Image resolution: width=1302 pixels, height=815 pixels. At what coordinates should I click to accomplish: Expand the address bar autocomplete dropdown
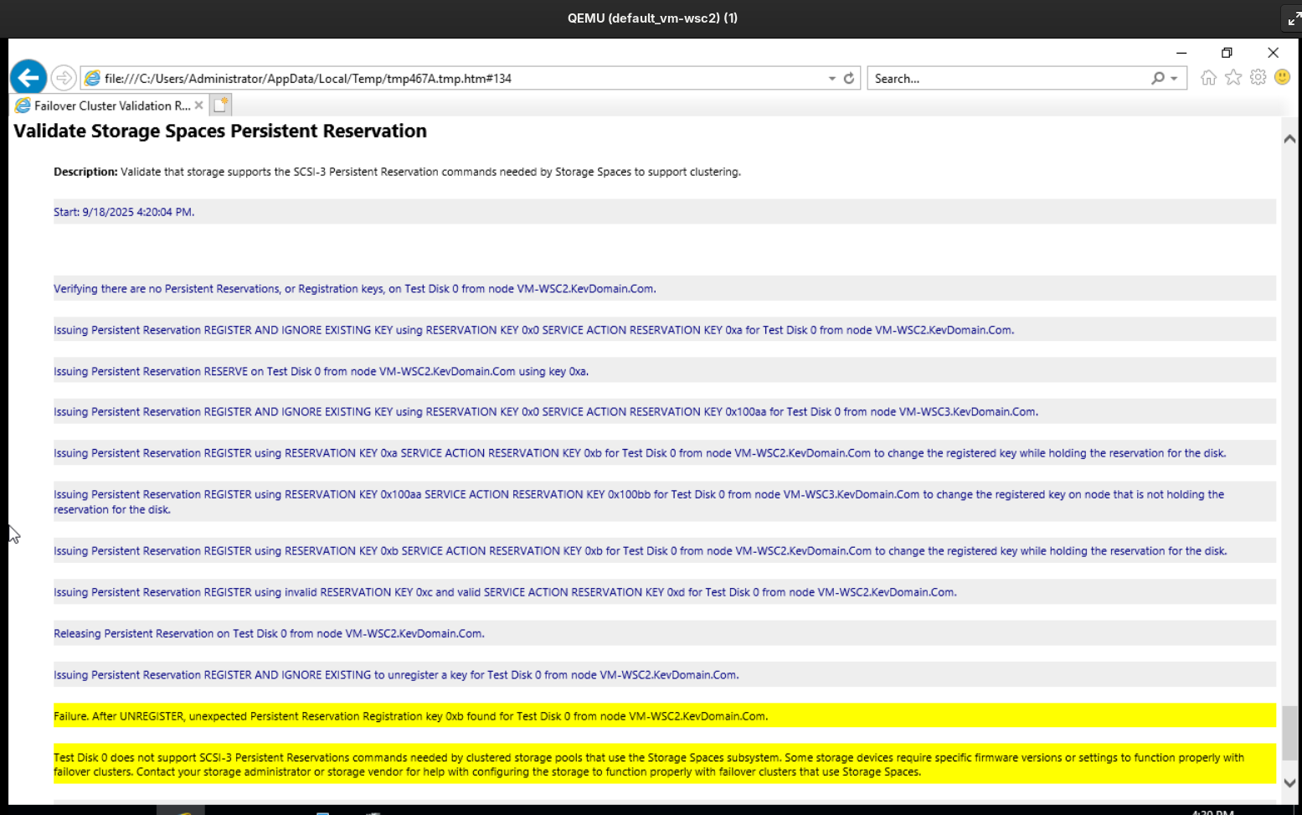coord(832,78)
